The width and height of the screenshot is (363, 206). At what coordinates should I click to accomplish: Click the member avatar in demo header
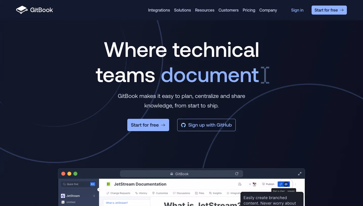coord(255,184)
